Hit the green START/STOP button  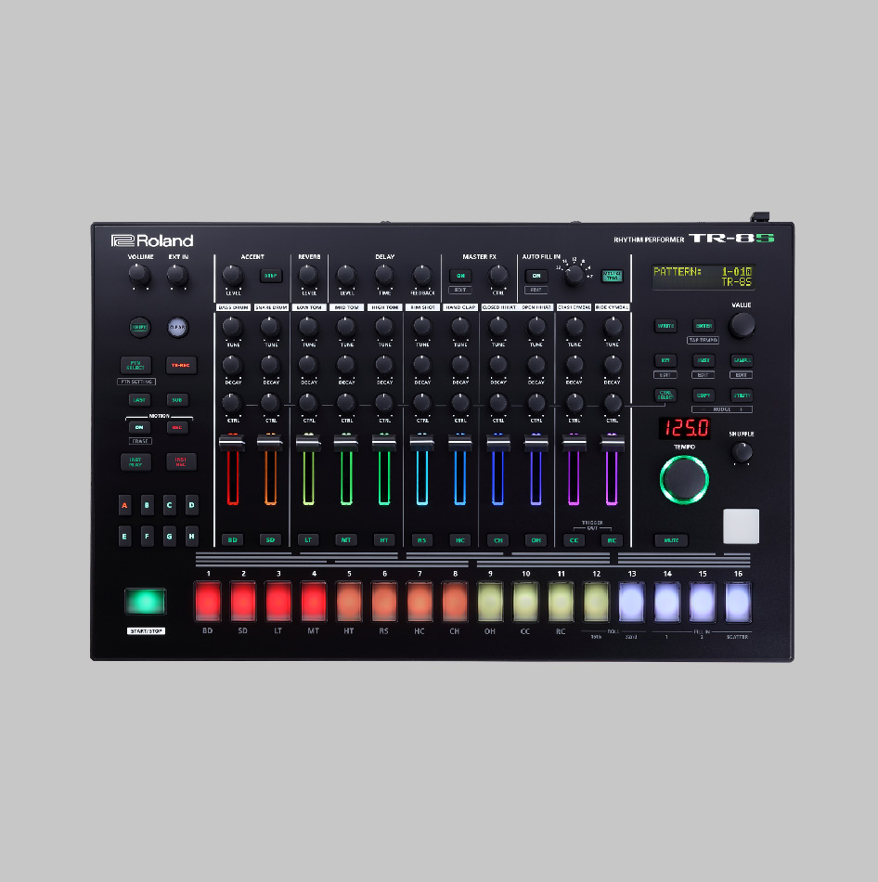coord(145,602)
